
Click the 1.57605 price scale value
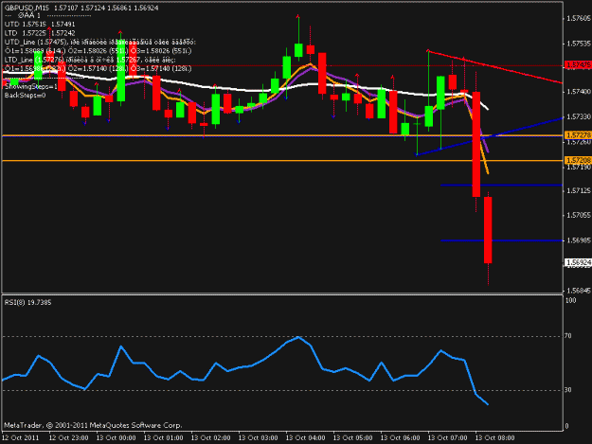pyautogui.click(x=579, y=19)
